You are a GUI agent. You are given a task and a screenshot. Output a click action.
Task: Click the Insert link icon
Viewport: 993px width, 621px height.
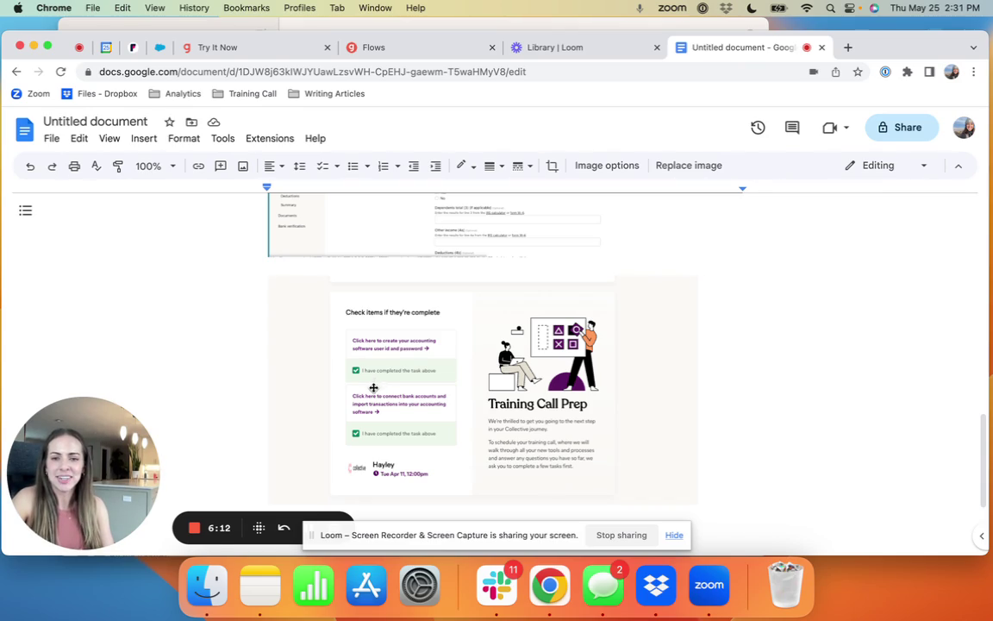coord(198,166)
